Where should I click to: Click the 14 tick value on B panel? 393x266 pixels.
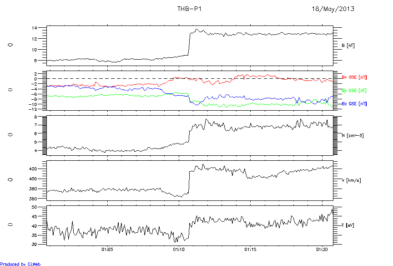coord(34,28)
